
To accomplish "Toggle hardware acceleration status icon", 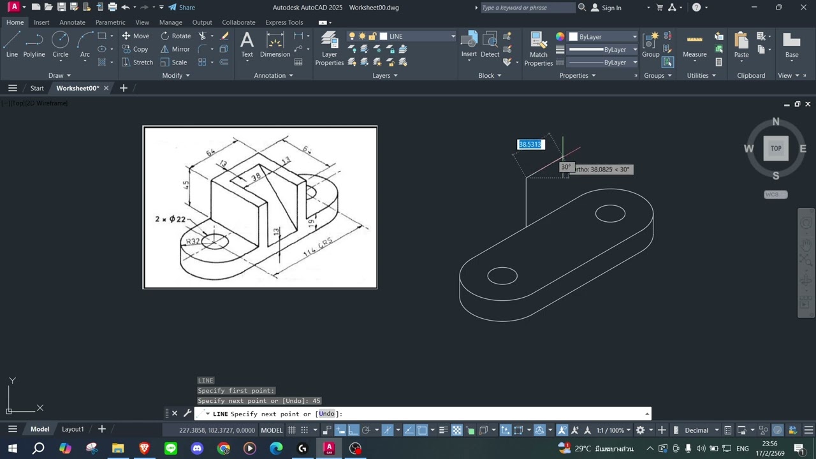I will [x=778, y=430].
